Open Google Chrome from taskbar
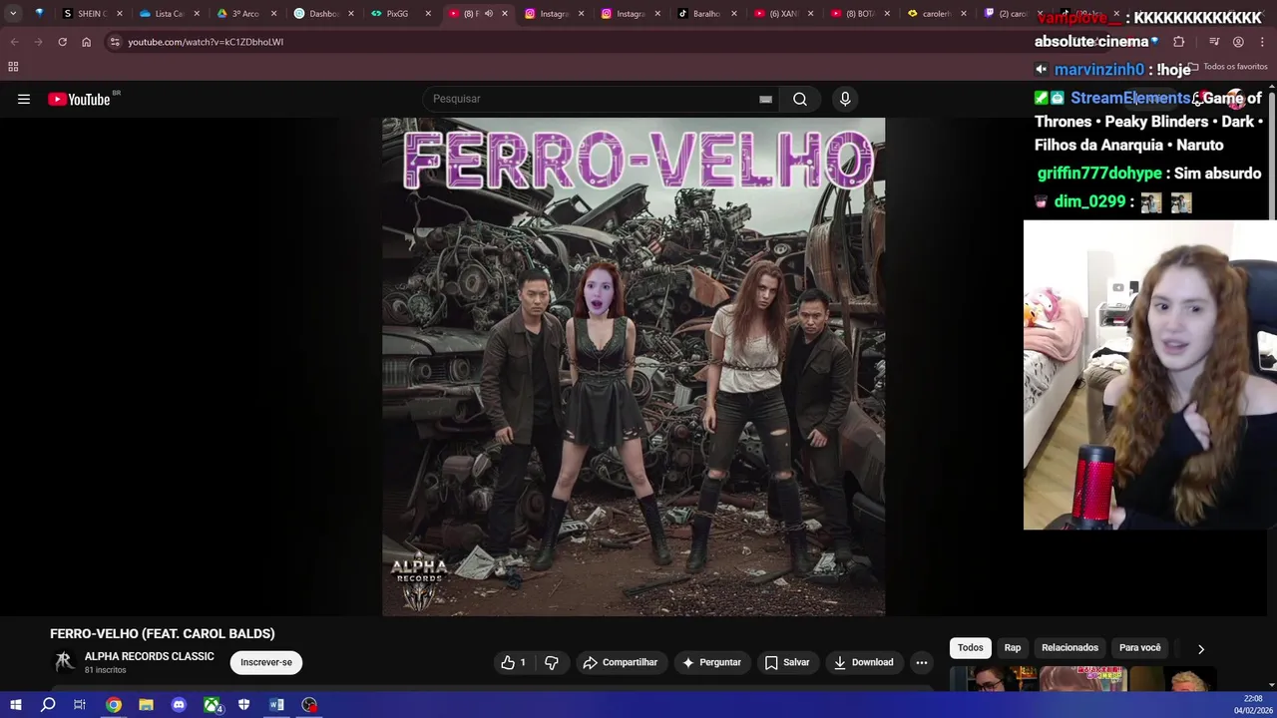Viewport: 1277px width, 718px height. [x=114, y=705]
